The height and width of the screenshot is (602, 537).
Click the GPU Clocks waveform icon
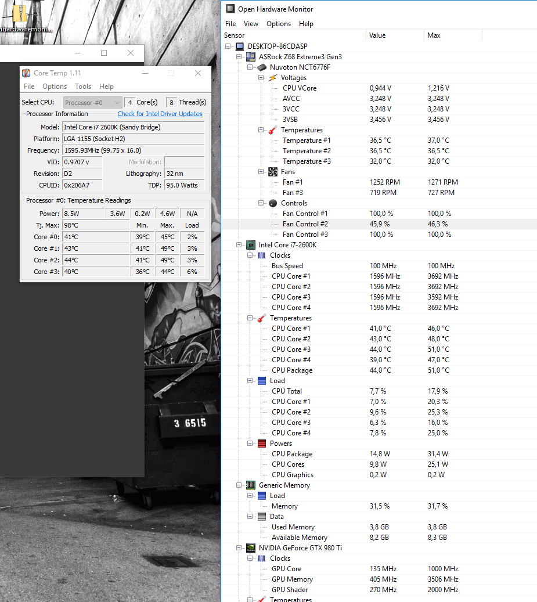click(262, 558)
